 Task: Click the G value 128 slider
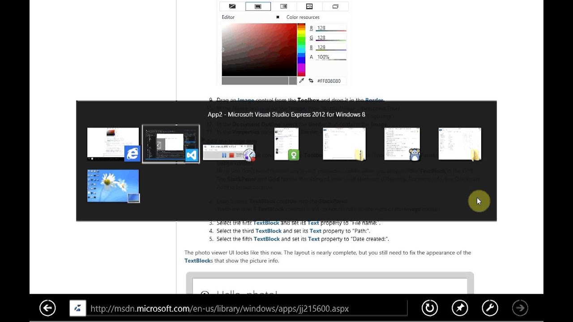click(x=331, y=38)
